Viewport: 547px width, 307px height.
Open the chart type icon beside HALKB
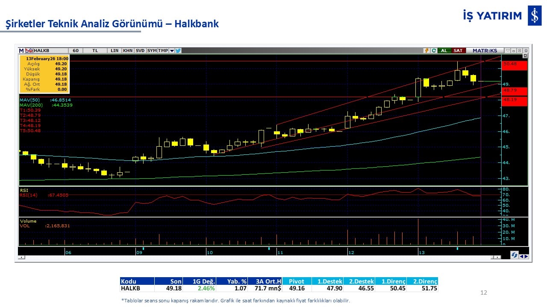[x=29, y=50]
